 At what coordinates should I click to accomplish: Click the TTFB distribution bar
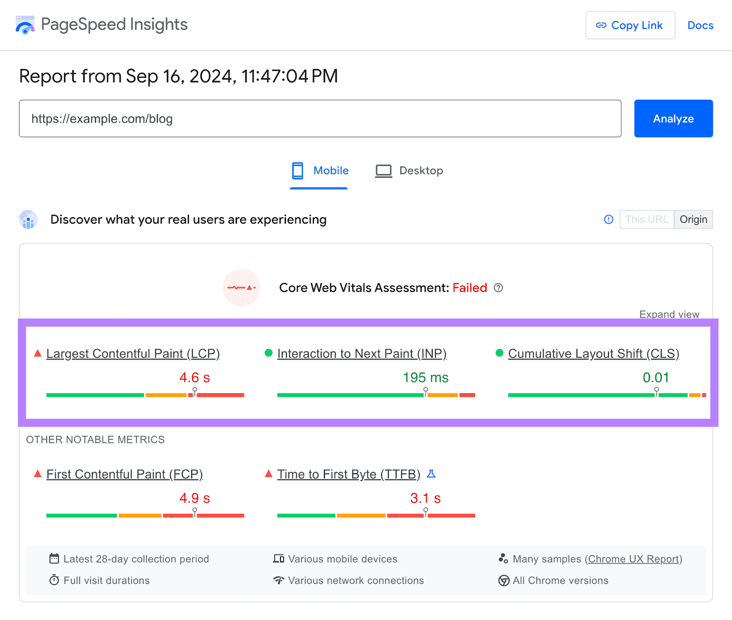click(376, 515)
